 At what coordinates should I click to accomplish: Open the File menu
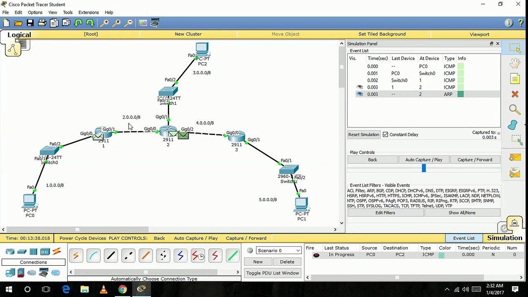(6, 12)
